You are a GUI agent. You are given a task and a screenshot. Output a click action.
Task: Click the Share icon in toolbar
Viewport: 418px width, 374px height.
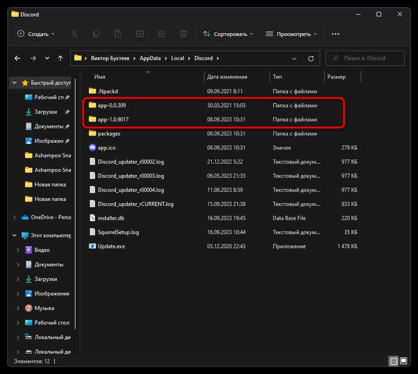pos(162,34)
